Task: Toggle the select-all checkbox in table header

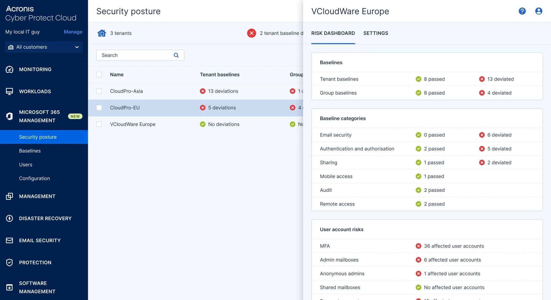Action: pos(99,74)
